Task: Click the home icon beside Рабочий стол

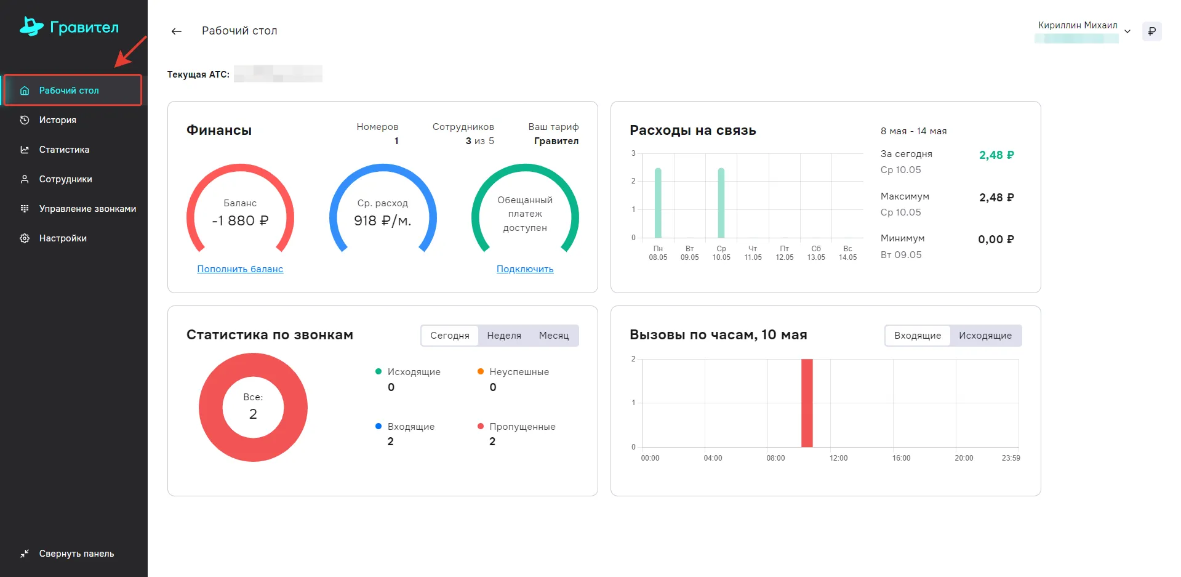Action: (25, 91)
